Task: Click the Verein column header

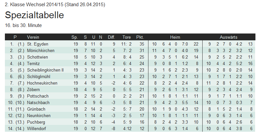Action: (x=33, y=37)
